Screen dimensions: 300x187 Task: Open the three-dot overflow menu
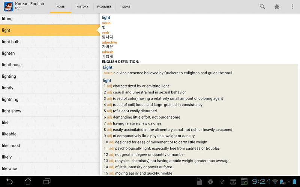pyautogui.click(x=292, y=6)
